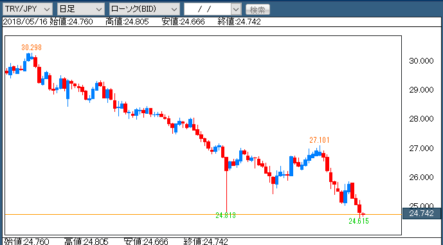This screenshot has width=443, height=245.
Task: Expand the 日足 timeframe dropdown
Action: [81, 10]
